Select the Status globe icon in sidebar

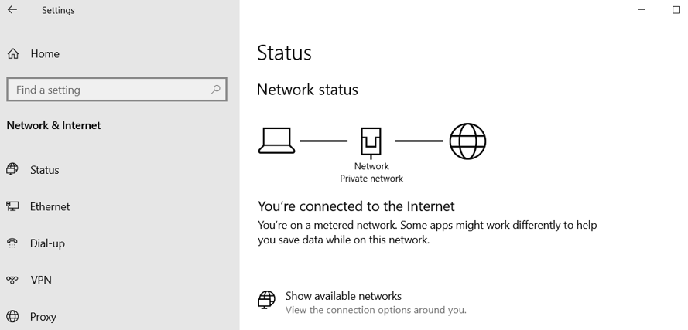coord(12,169)
